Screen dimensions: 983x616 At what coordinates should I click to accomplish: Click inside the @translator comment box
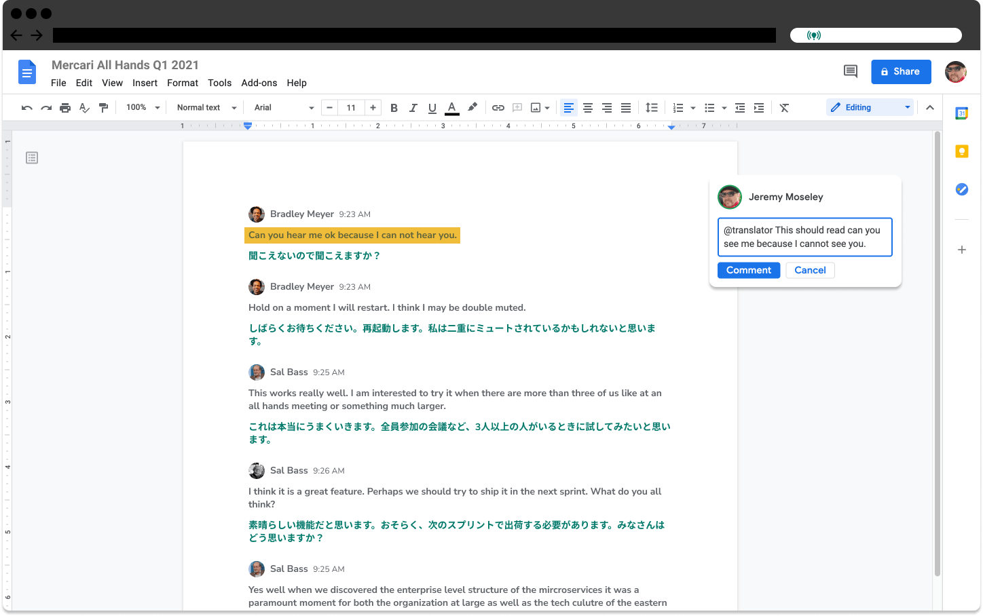point(804,237)
